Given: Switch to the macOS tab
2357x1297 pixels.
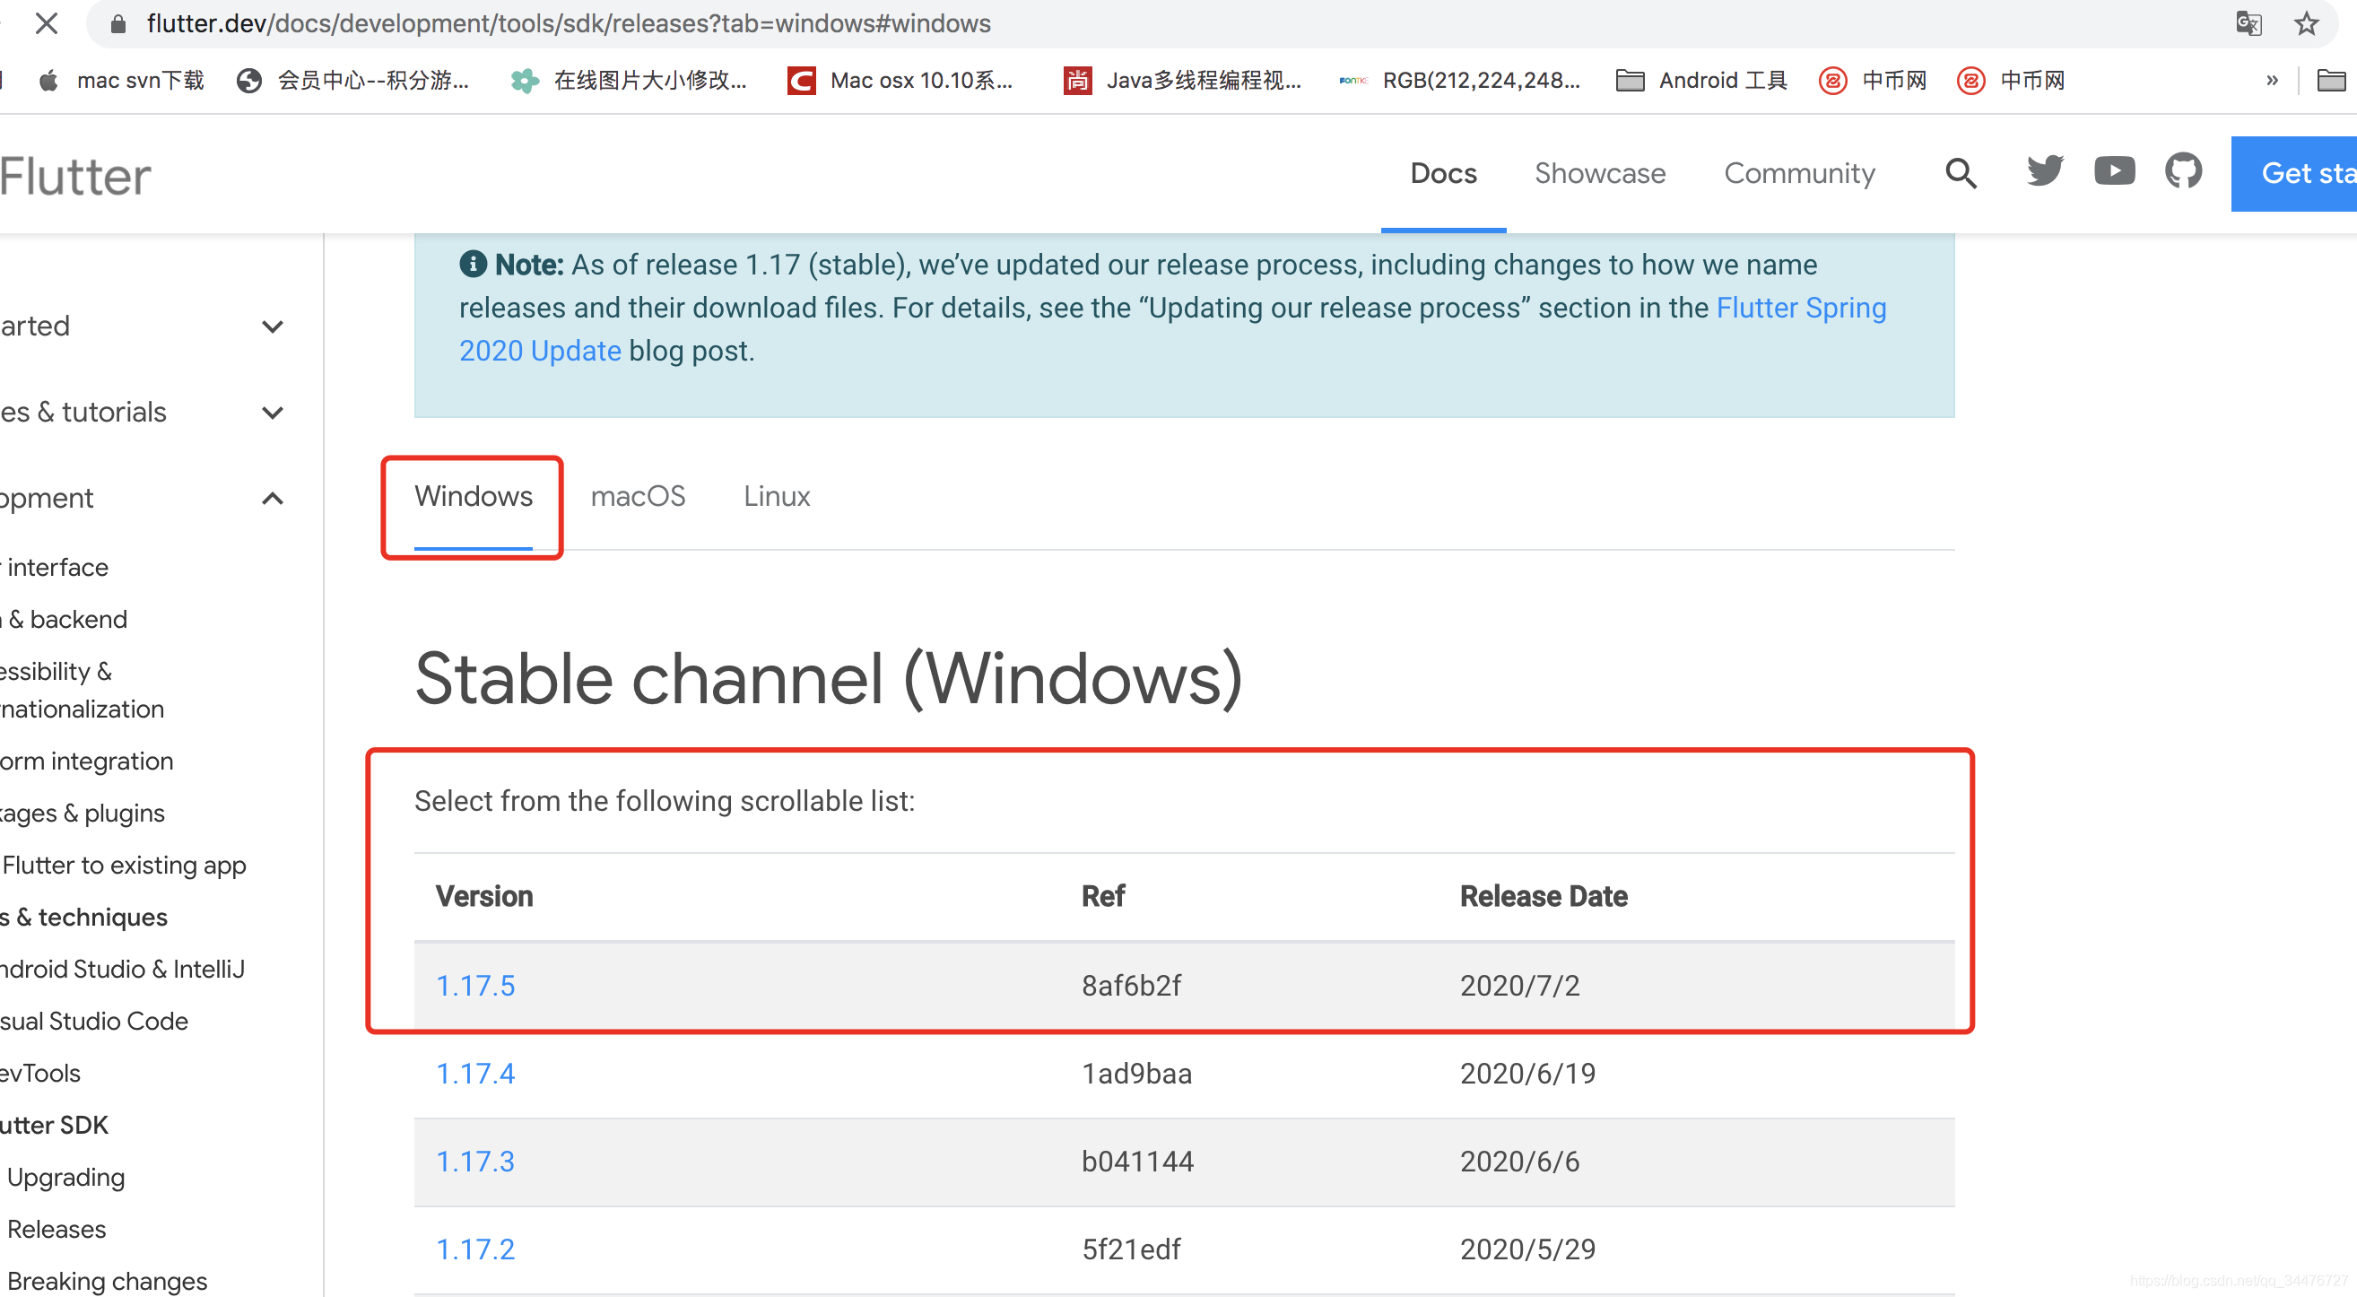Looking at the screenshot, I should point(638,497).
